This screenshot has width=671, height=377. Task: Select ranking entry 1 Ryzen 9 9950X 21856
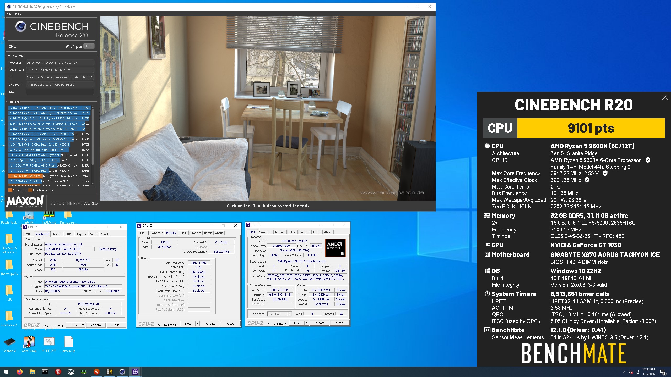49,108
